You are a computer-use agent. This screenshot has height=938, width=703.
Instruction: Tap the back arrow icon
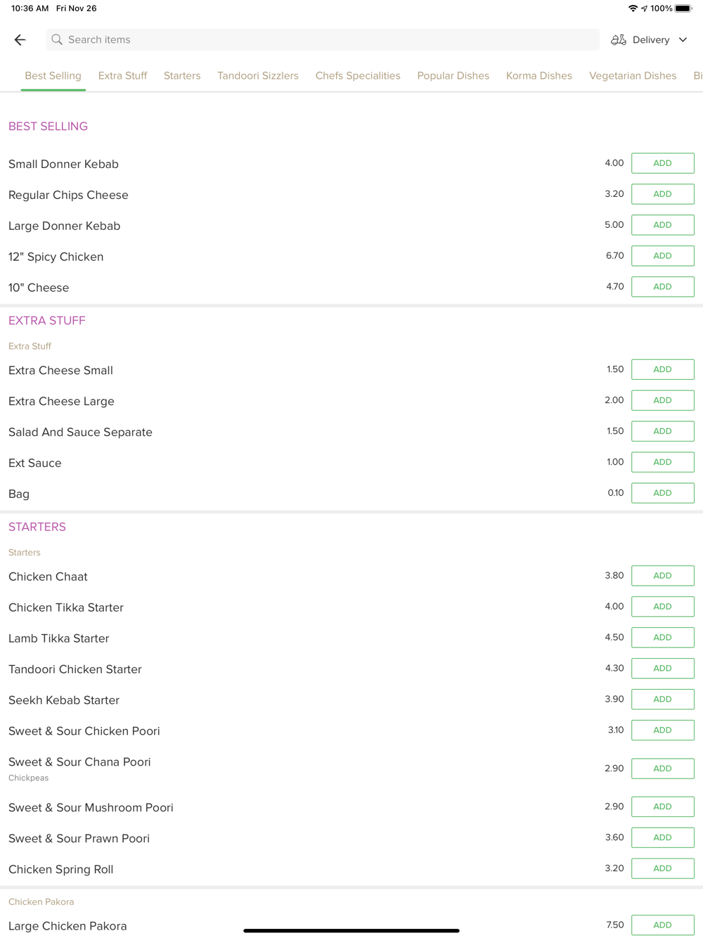click(x=20, y=40)
